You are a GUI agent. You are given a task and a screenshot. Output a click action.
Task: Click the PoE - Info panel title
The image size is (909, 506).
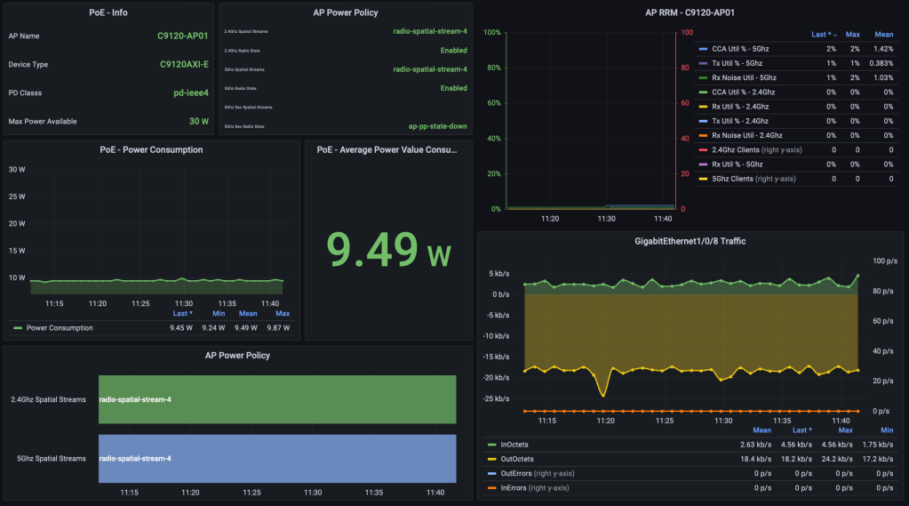(x=108, y=12)
